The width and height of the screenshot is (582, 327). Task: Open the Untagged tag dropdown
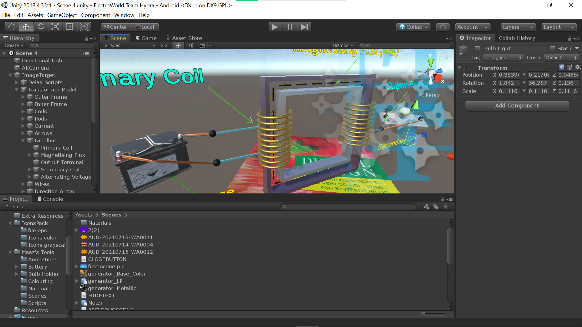click(503, 58)
